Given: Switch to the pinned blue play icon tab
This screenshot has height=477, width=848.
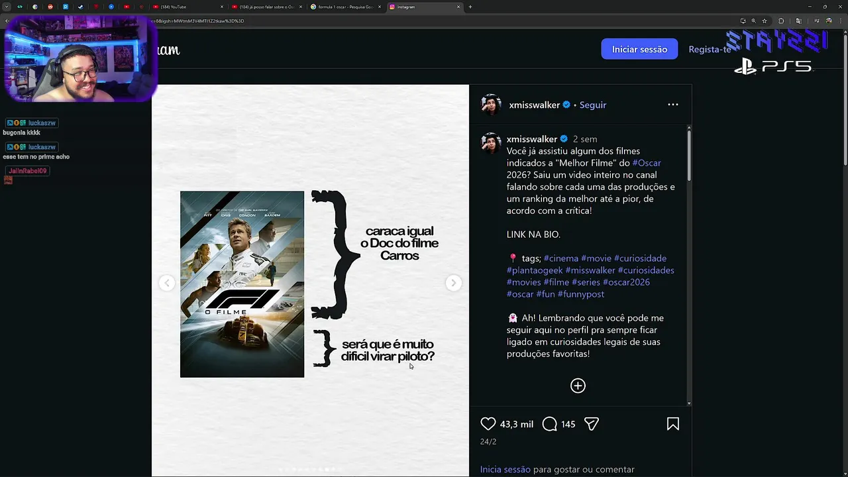Looking at the screenshot, I should click(x=111, y=7).
